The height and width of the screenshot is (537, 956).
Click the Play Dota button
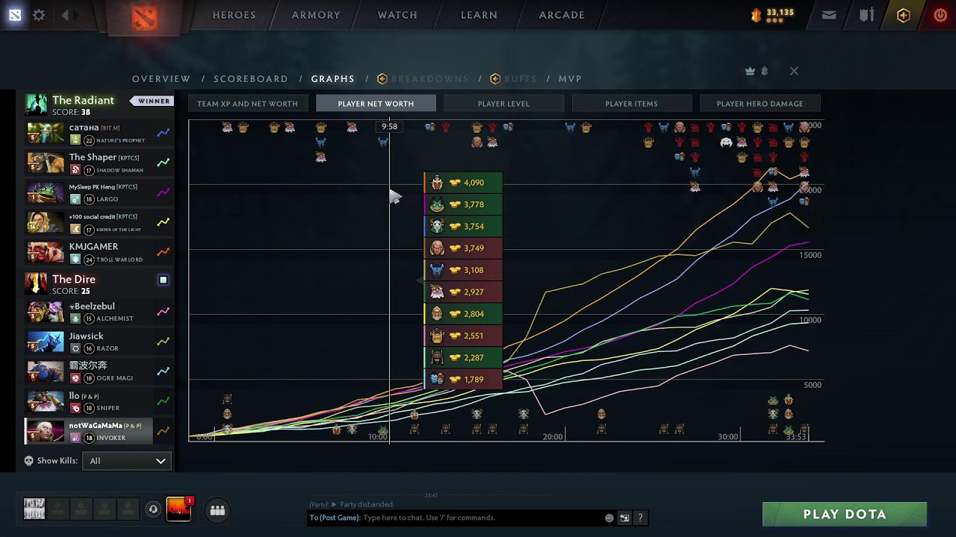coord(845,515)
